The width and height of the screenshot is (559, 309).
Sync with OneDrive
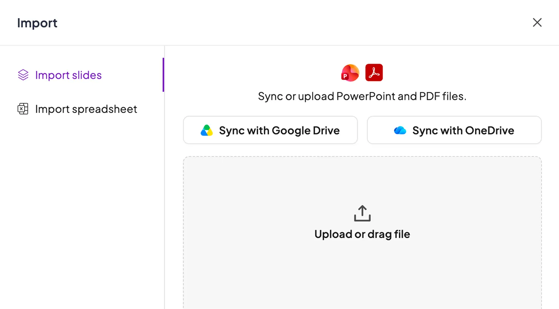point(454,130)
